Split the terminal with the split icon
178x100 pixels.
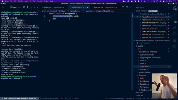pos(24,7)
